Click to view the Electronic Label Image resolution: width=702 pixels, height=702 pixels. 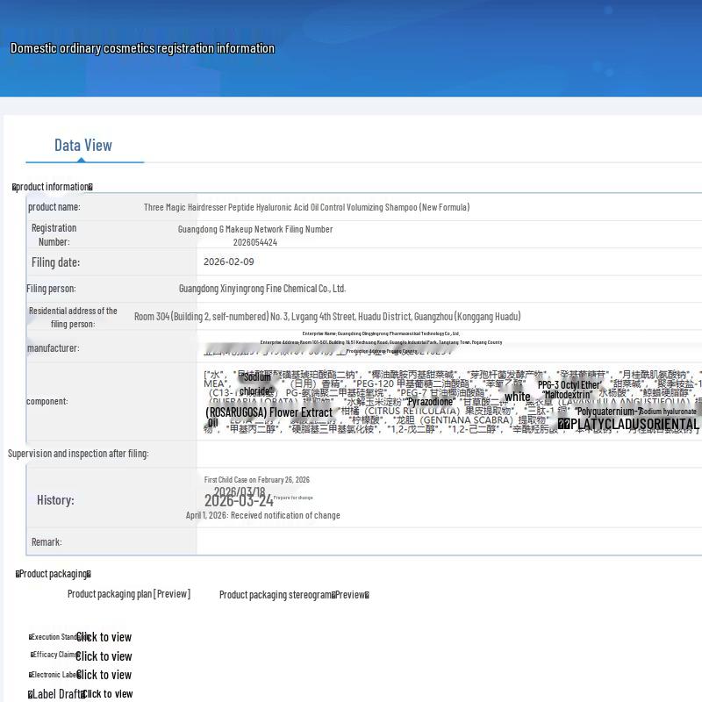point(104,675)
